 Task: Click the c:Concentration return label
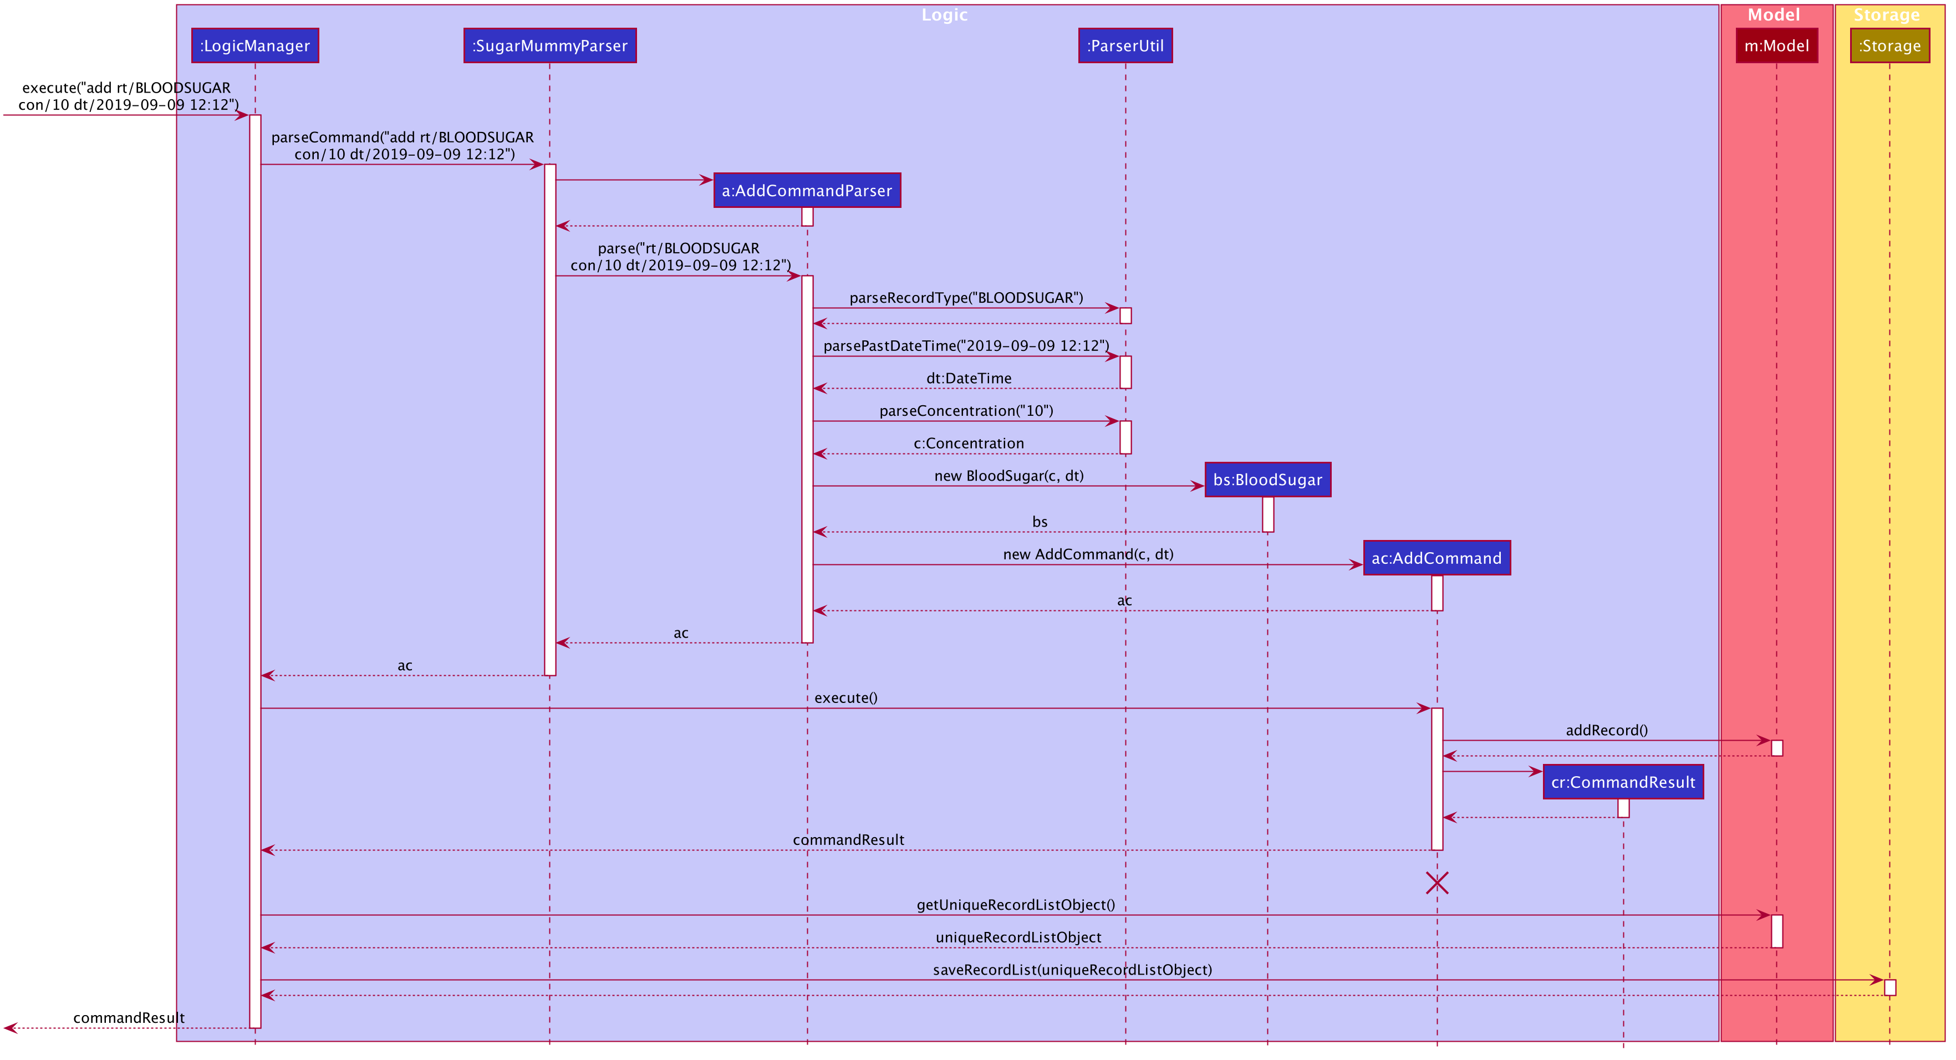(x=969, y=444)
